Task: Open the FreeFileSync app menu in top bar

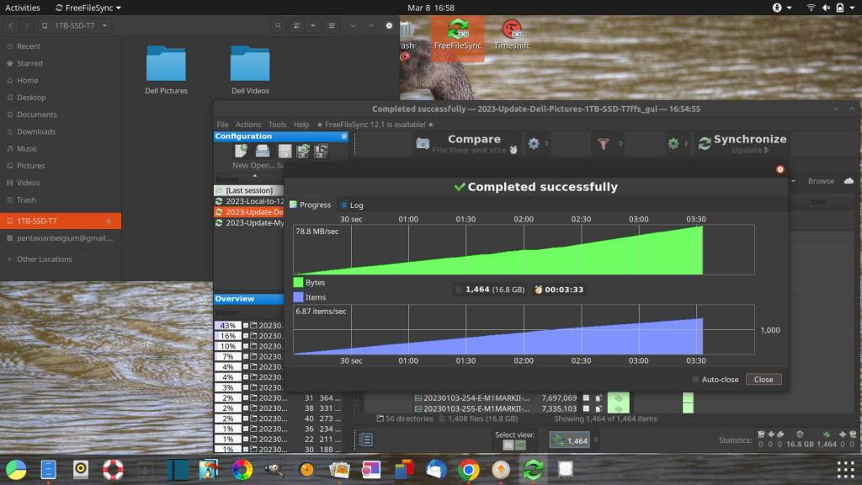Action: 88,8
